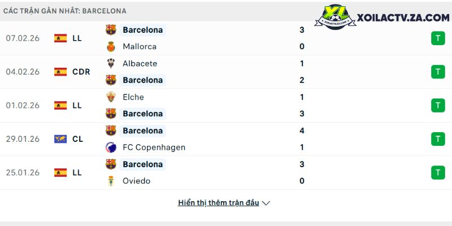Click the green T badge for the Copenhagen match
452x226 pixels.
[438, 139]
